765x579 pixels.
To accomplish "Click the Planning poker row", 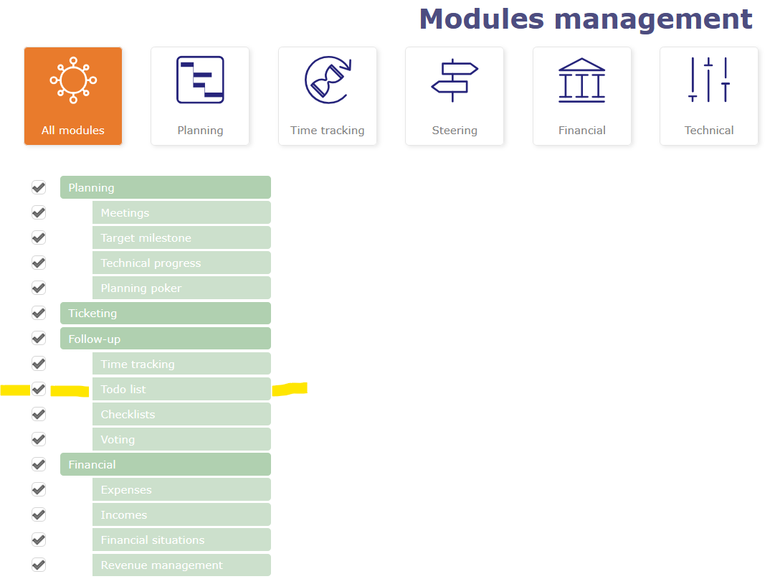I will [x=181, y=288].
